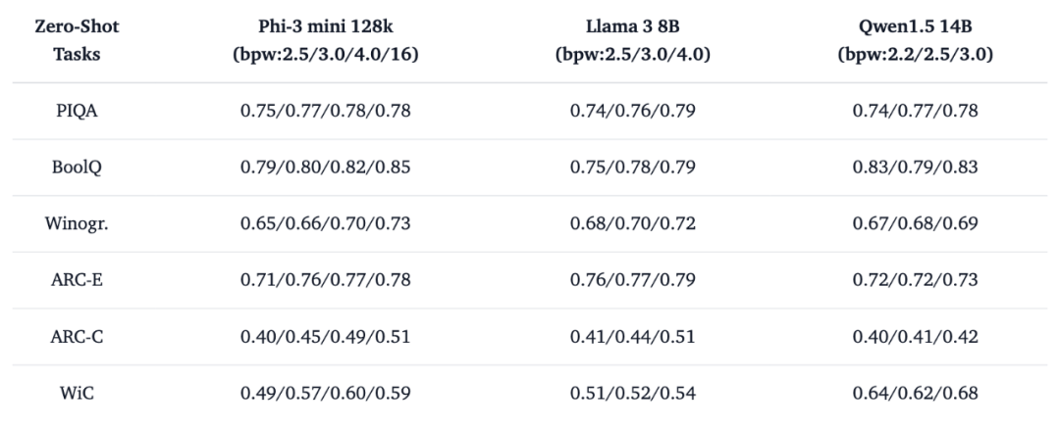This screenshot has width=1060, height=431.
Task: Select the Phi-3 ARC-C cell 0.40/0.45/0.49/0.51
Action: pos(326,337)
